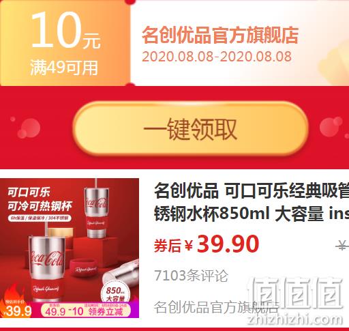349x331 pixels.
Task: Click the coupon validity date 2020.08.08-2020.08.08
Action: pyautogui.click(x=217, y=57)
